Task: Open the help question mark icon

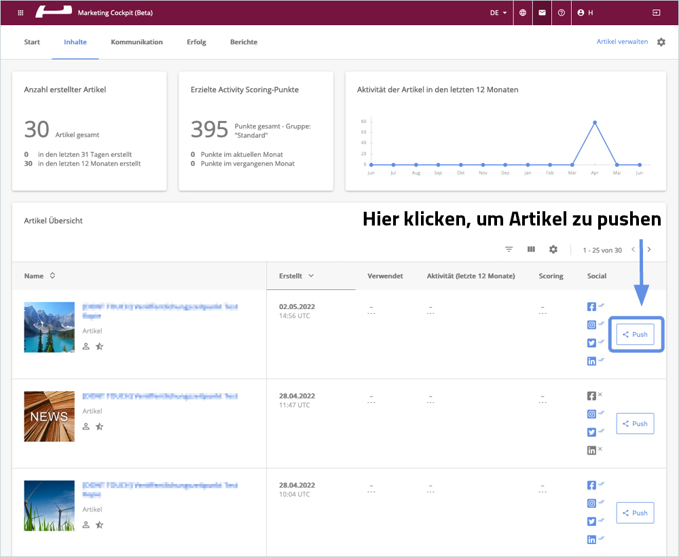Action: [x=562, y=12]
